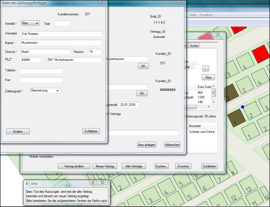
Task: Click Schließen in the grave info window
Action: click(209, 166)
